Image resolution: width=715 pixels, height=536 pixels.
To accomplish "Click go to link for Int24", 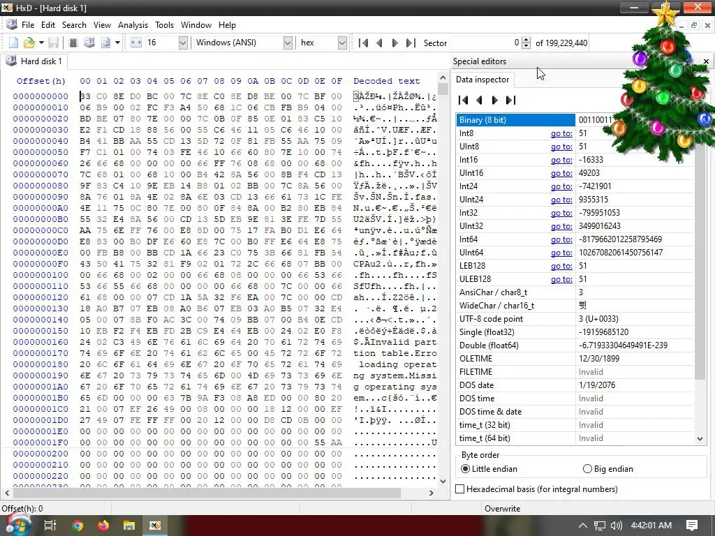I will (561, 186).
